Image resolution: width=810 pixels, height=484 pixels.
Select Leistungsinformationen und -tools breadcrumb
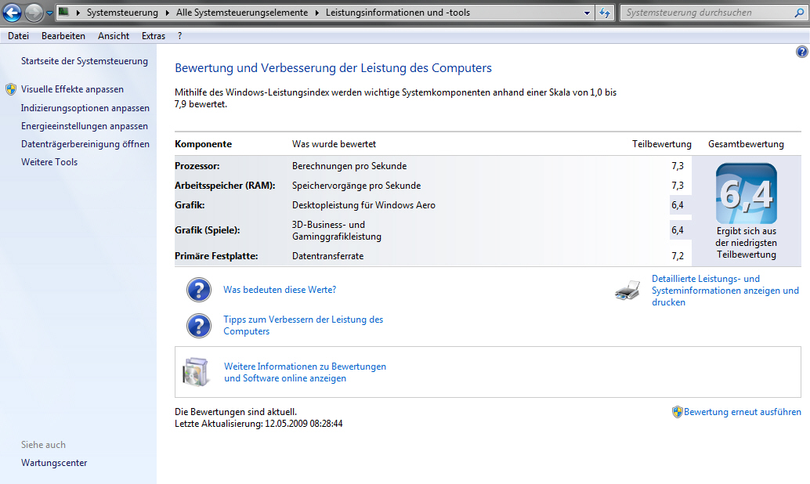398,13
